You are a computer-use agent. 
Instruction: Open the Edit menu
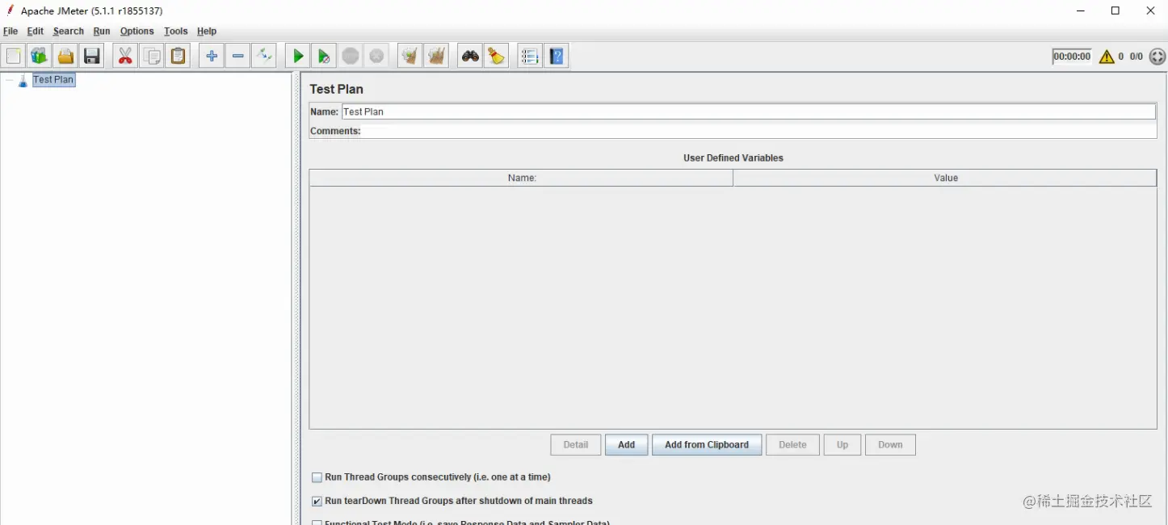tap(36, 31)
